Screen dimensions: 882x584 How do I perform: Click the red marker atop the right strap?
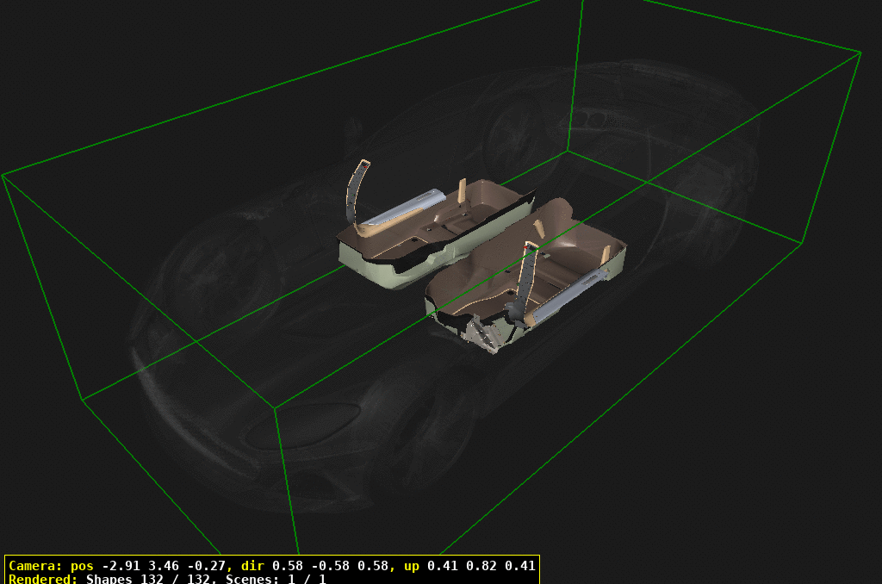click(x=526, y=246)
